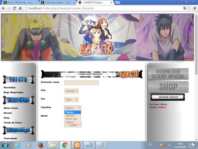Click the Server Status banner
This screenshot has width=198, height=149.
(168, 97)
